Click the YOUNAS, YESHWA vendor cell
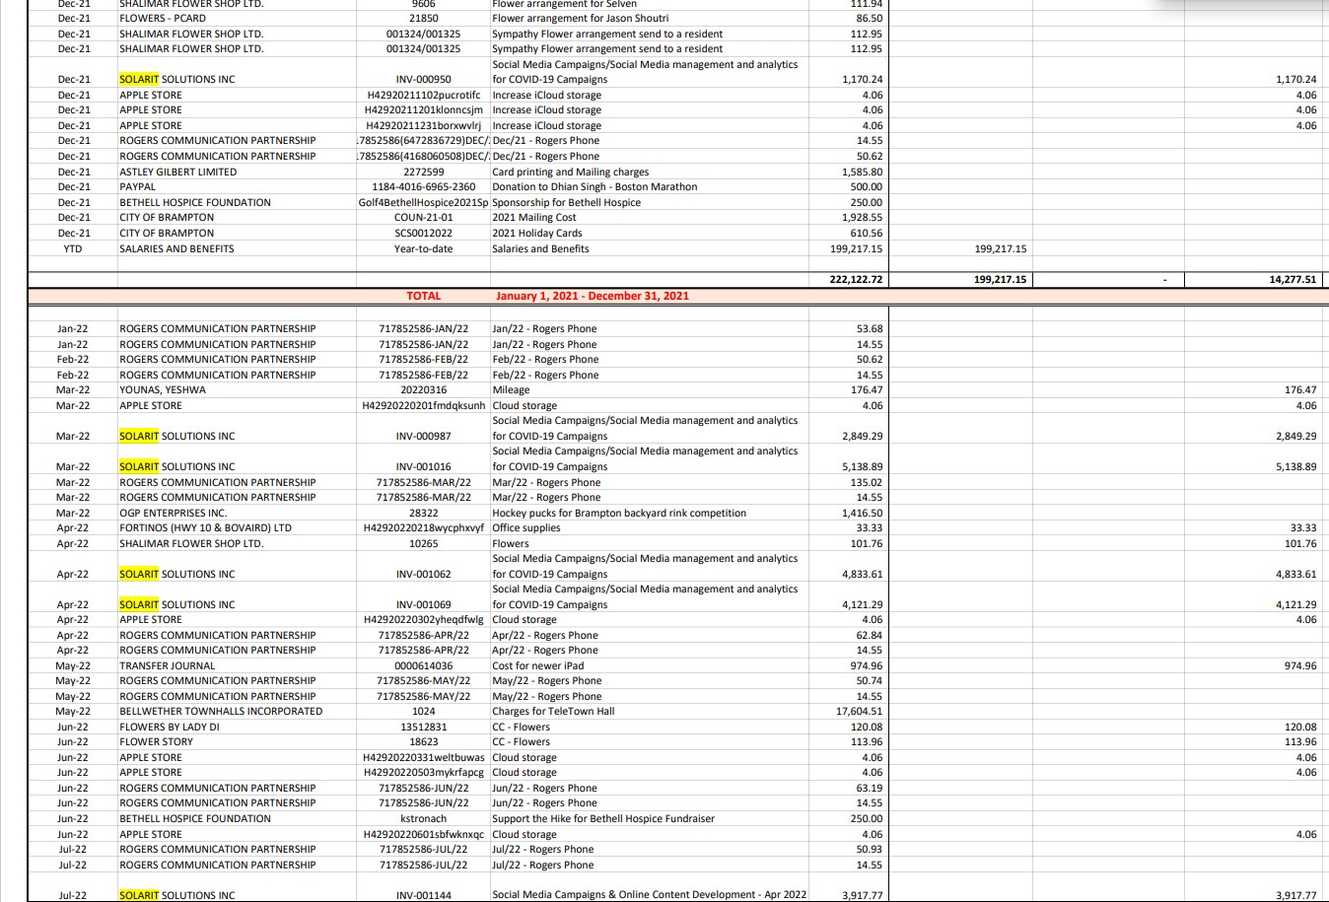This screenshot has height=902, width=1329. tap(163, 389)
